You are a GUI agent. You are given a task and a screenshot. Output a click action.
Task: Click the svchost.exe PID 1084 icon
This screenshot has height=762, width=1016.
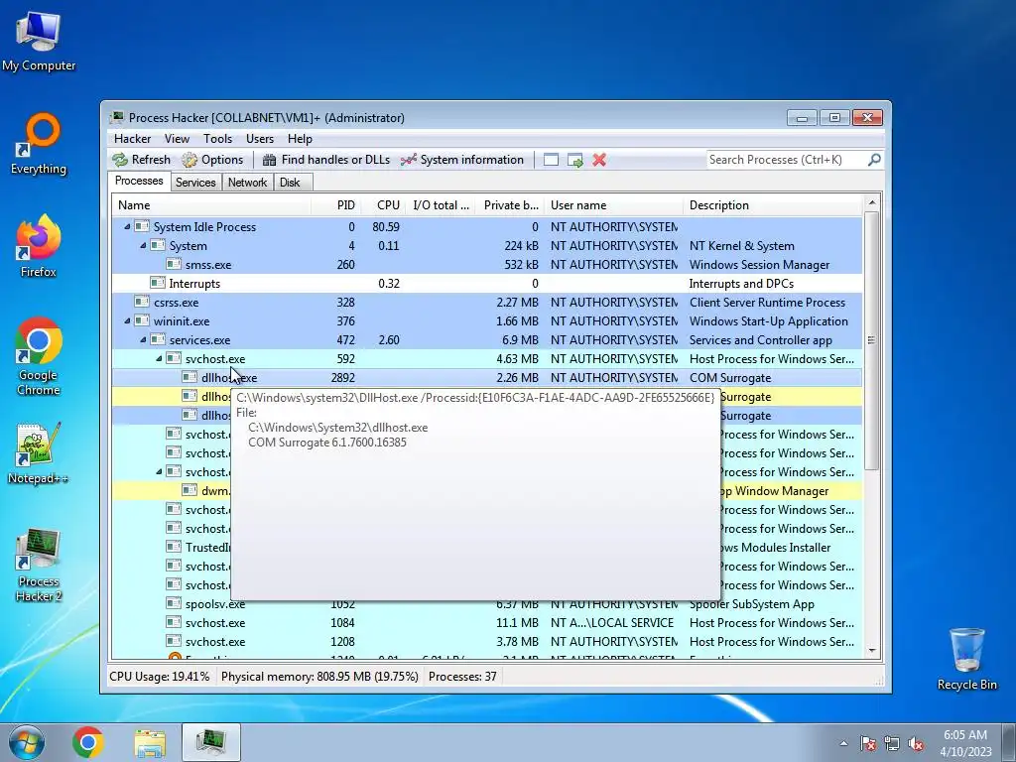point(174,623)
